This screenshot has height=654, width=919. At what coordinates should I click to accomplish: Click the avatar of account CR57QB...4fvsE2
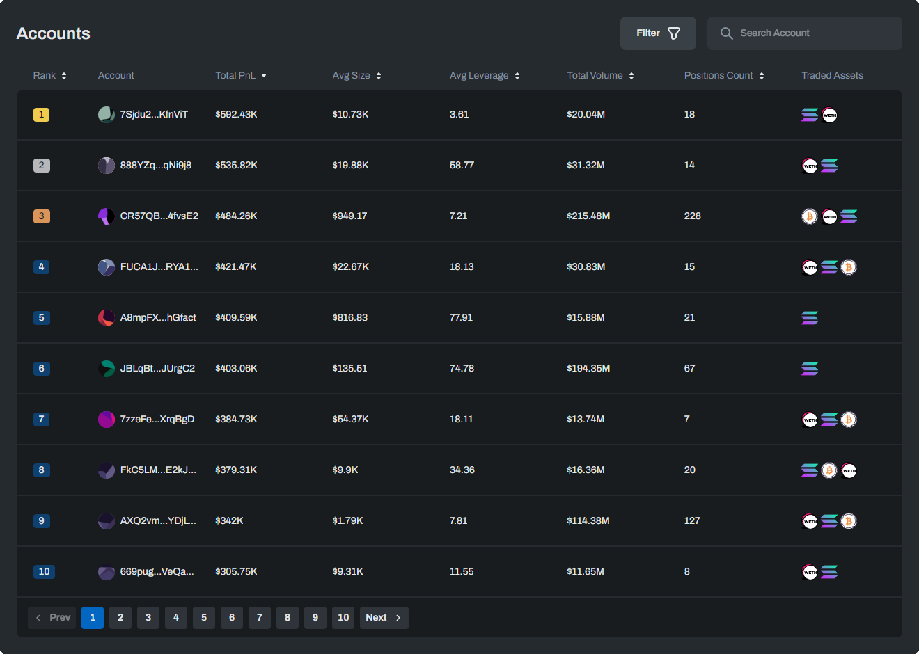pyautogui.click(x=107, y=216)
